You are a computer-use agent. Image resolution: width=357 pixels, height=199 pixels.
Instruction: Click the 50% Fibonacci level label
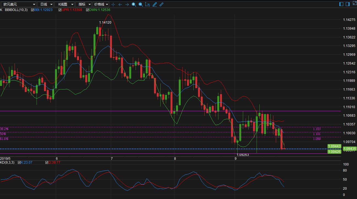[x=3, y=134]
